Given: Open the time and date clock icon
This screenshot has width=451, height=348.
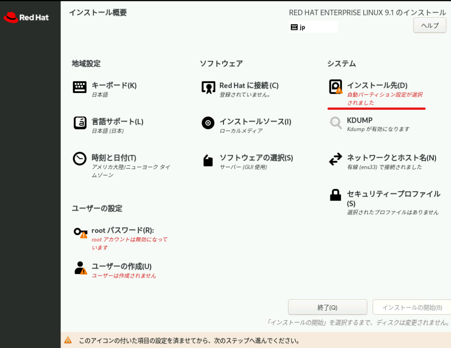Looking at the screenshot, I should (x=80, y=159).
